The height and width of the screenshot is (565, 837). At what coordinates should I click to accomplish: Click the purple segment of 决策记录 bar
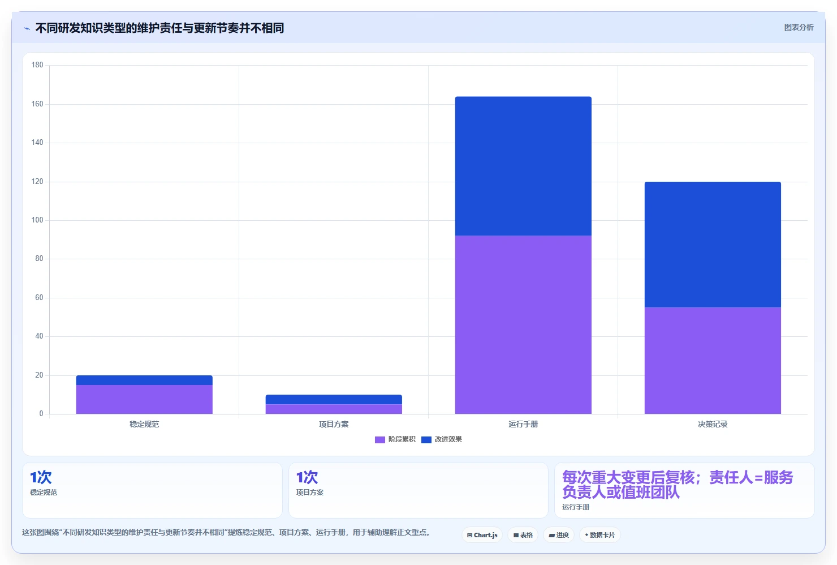(x=713, y=361)
